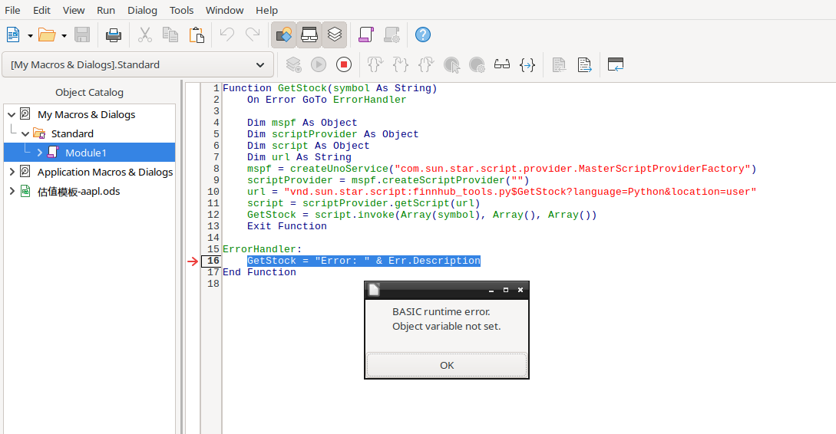Select Module1 in the Object Catalog
This screenshot has width=836, height=434.
click(85, 153)
